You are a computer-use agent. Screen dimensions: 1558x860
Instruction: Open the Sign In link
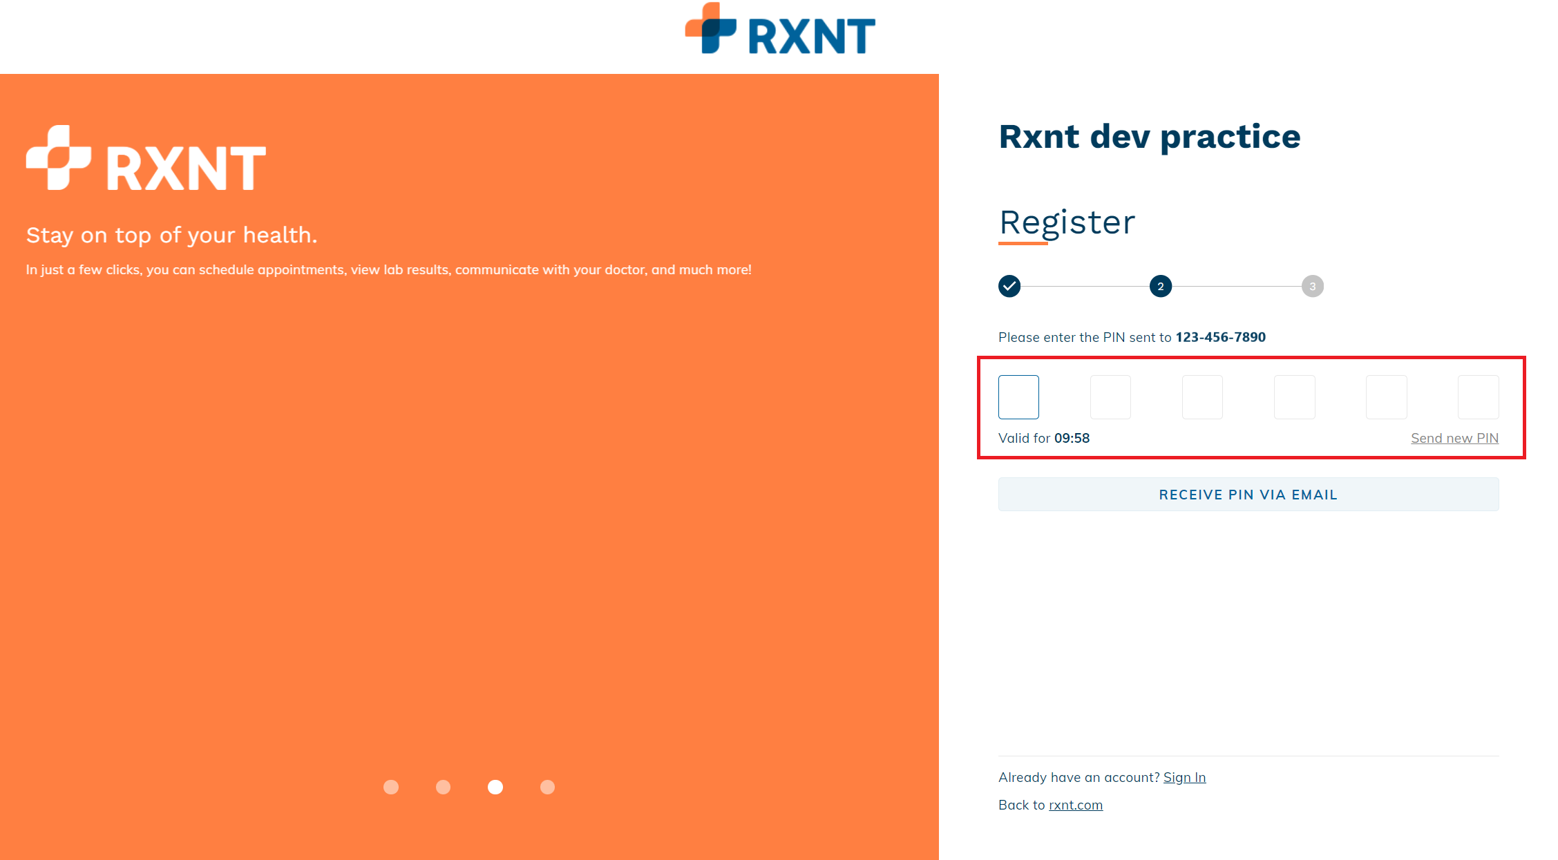1184,777
